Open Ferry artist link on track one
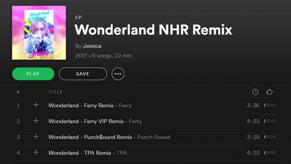291x164 pixels. click(x=125, y=105)
